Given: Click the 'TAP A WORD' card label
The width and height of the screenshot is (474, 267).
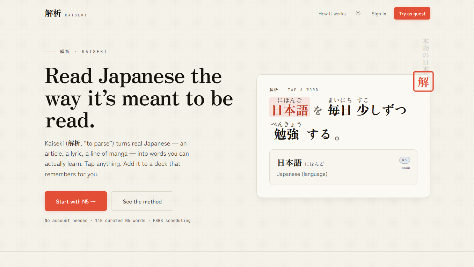Looking at the screenshot, I should point(294,90).
